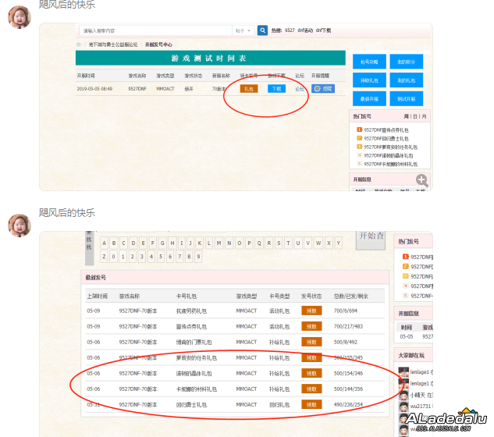The height and width of the screenshot is (437, 494).
Task: Select letter A in the alphabet filter
Action: 105,243
